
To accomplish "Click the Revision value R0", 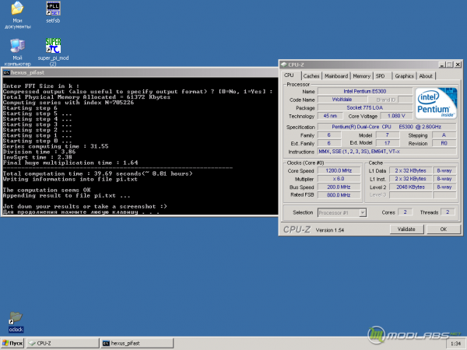I will click(x=444, y=143).
